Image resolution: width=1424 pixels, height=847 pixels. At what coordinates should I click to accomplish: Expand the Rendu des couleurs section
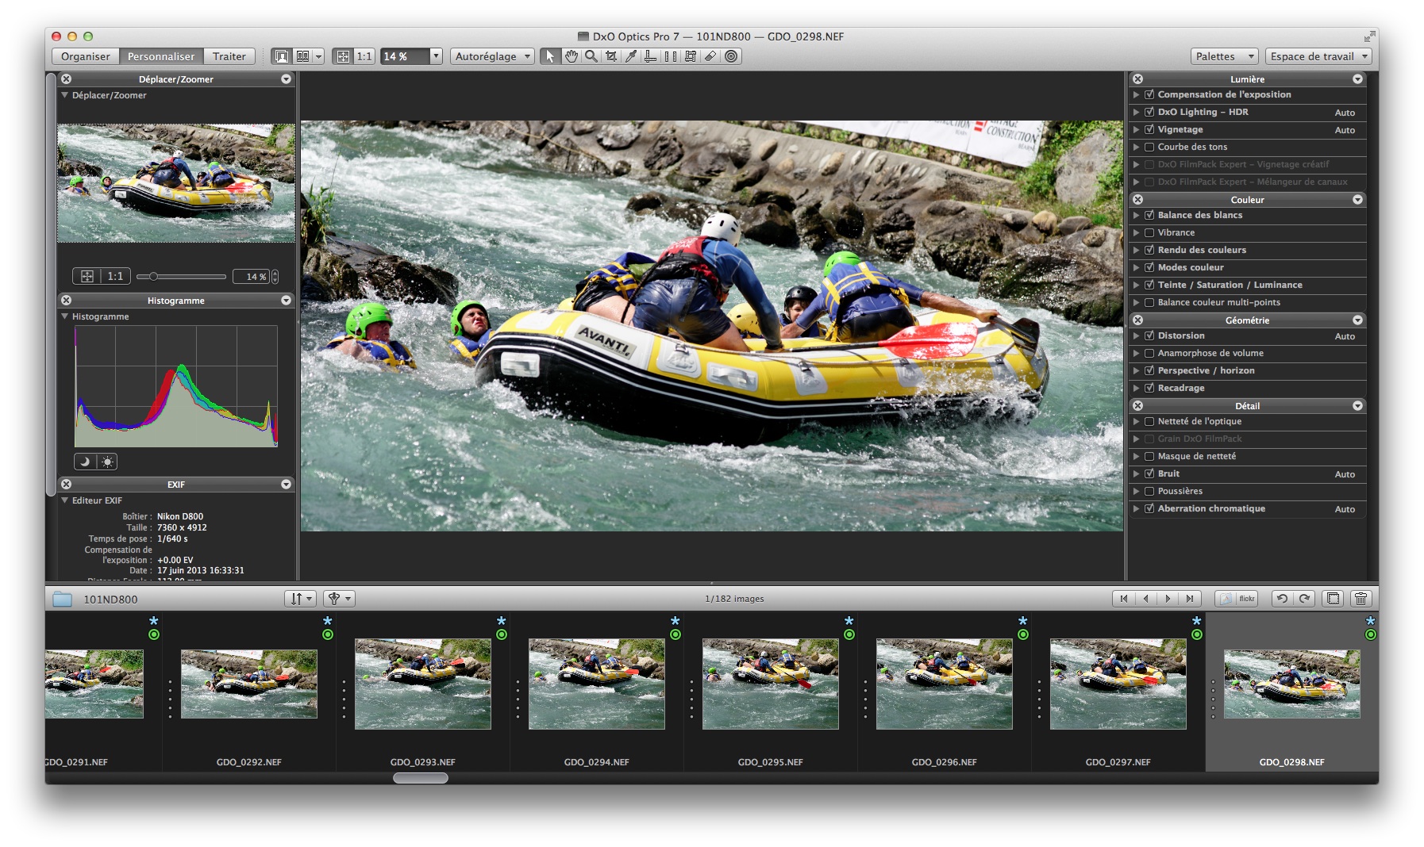click(1136, 250)
